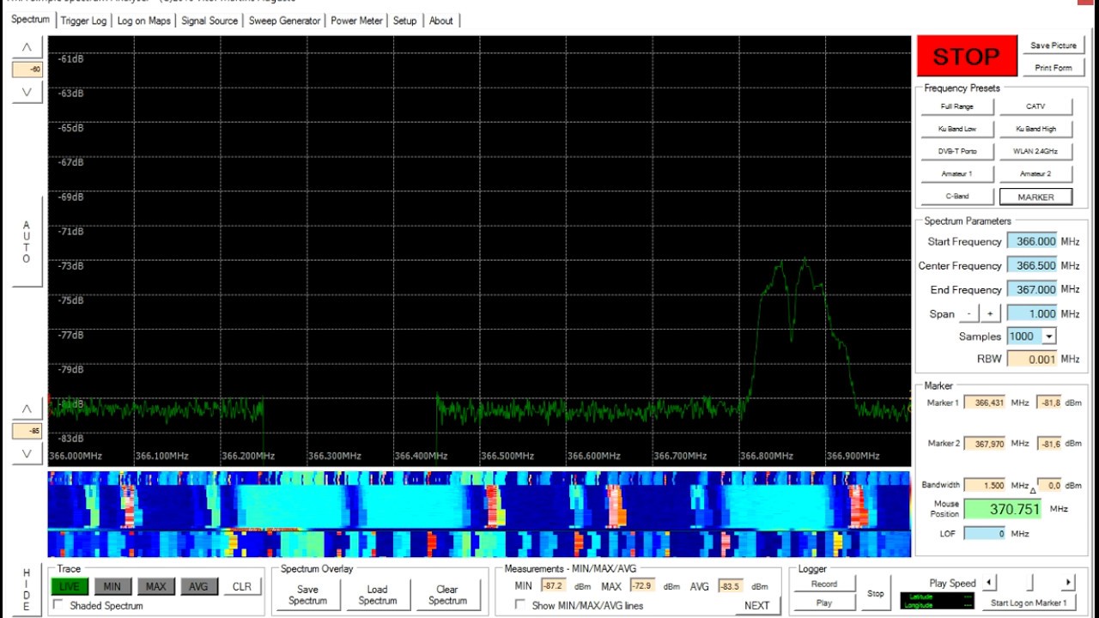1099x618 pixels.
Task: Select the DVB-T Porto preset
Action: click(957, 151)
